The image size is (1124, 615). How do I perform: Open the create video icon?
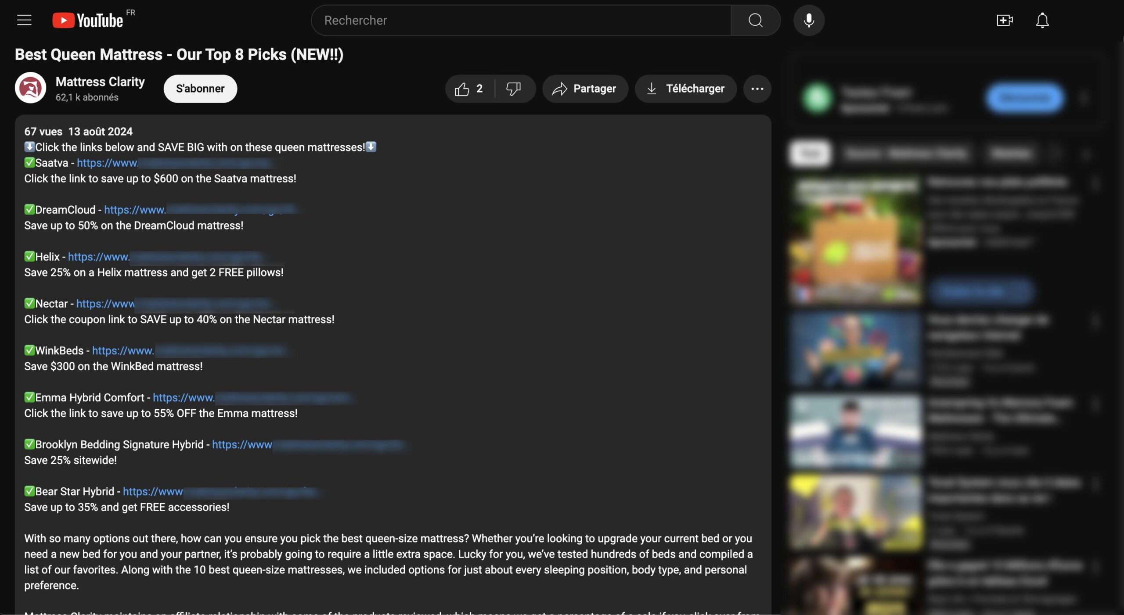pos(1005,20)
